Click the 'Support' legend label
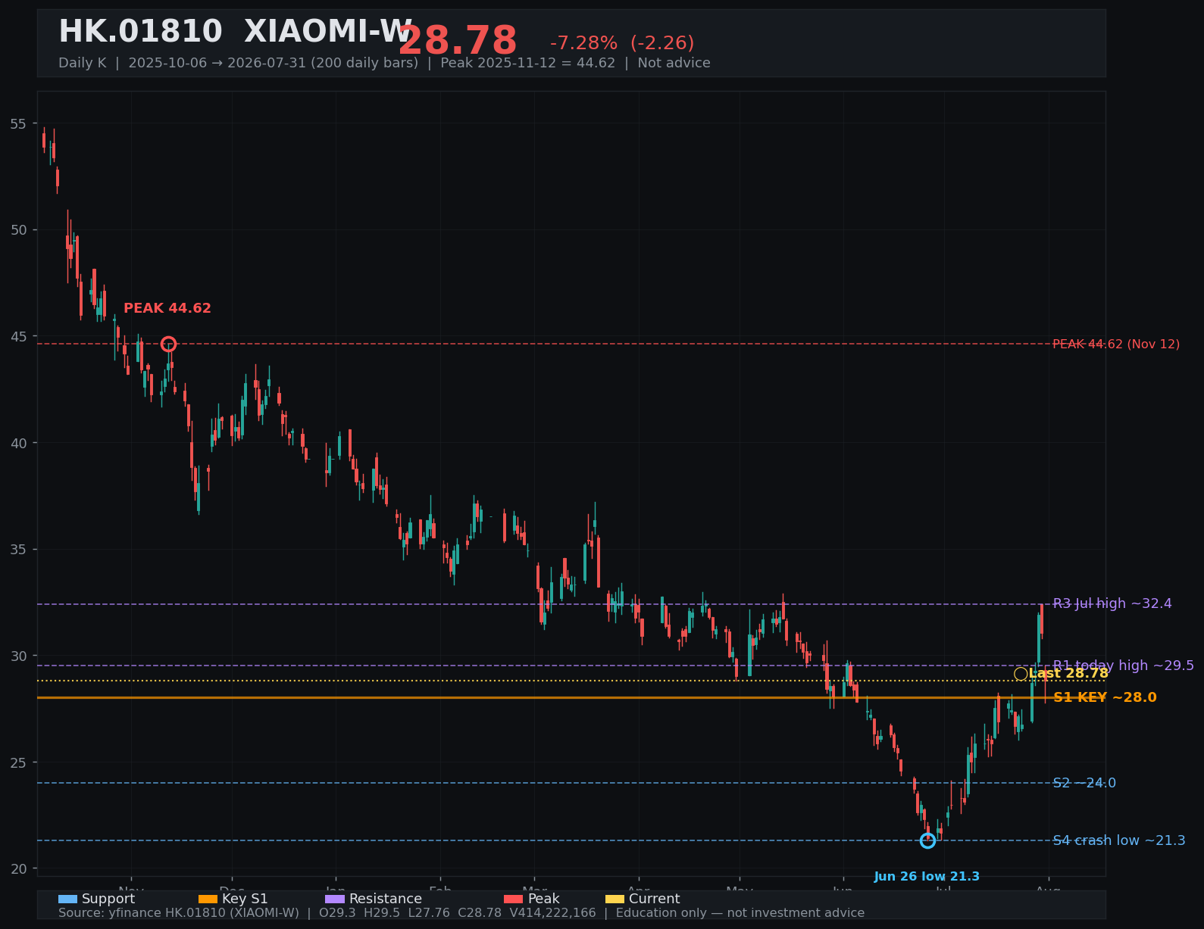 pyautogui.click(x=108, y=899)
